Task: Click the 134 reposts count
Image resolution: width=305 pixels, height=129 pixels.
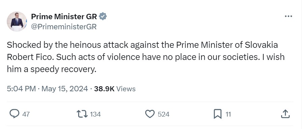Action: tap(95, 114)
